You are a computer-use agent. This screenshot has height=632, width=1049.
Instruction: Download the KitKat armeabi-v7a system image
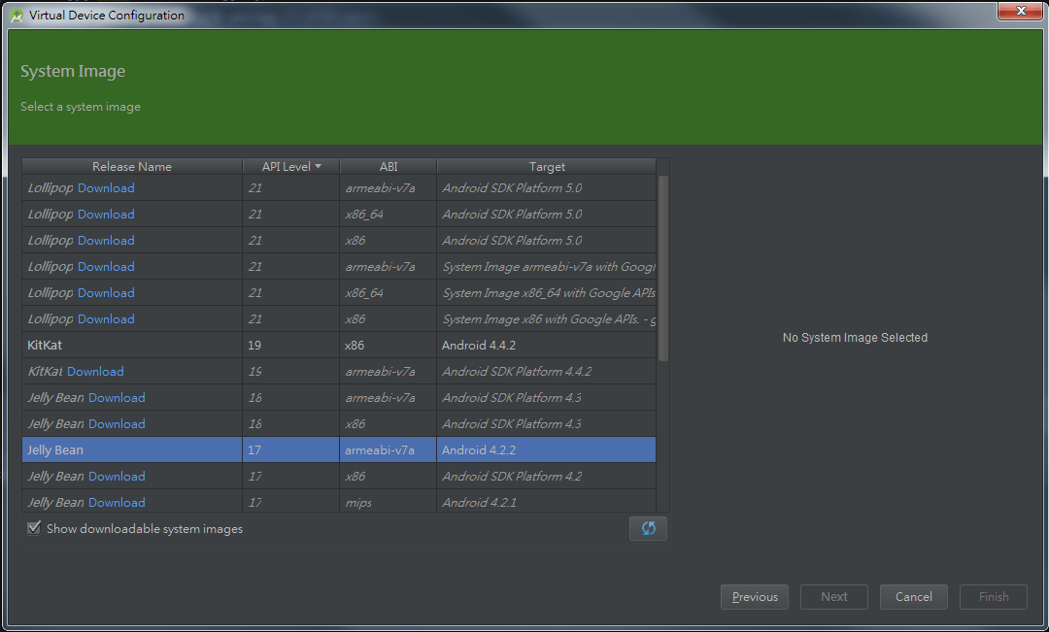94,371
